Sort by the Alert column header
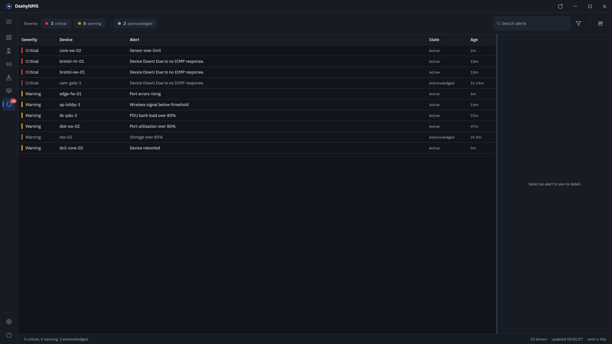The image size is (612, 344). click(x=135, y=40)
